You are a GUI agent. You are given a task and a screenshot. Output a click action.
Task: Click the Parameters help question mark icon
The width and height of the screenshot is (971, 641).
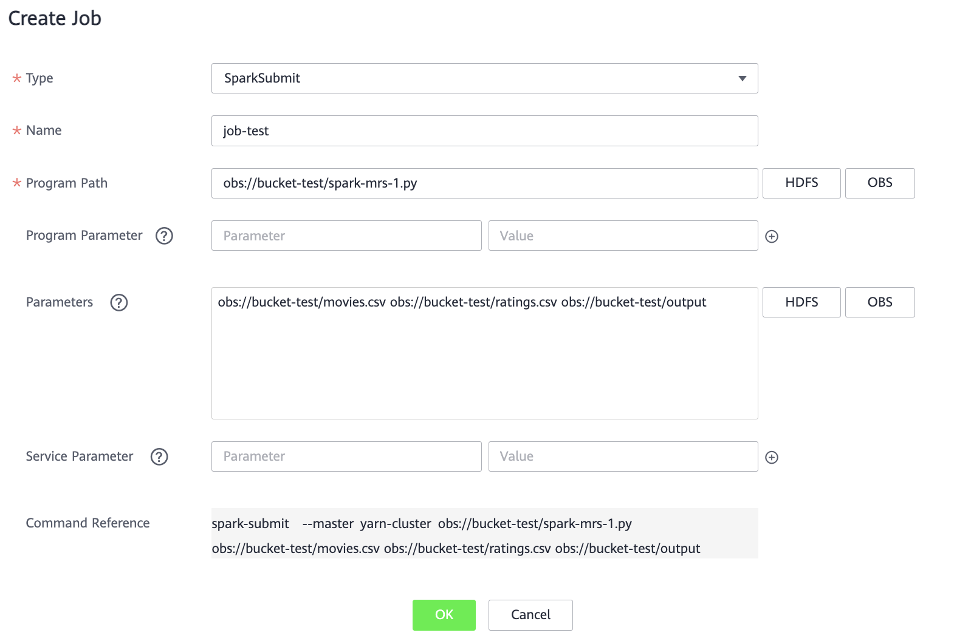tap(119, 302)
